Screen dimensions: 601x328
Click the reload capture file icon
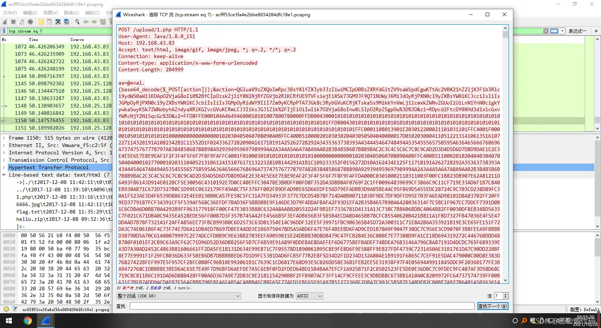(x=67, y=22)
